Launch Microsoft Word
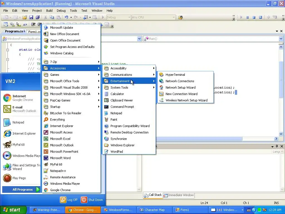Screen dimensions: 285x214 click(x=72, y=158)
